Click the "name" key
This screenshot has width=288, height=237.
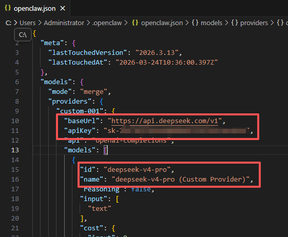pyautogui.click(x=91, y=180)
